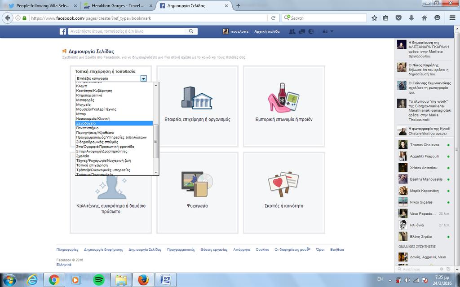Open Απόρρητο footer link
This screenshot has width=460, height=287.
click(242, 249)
